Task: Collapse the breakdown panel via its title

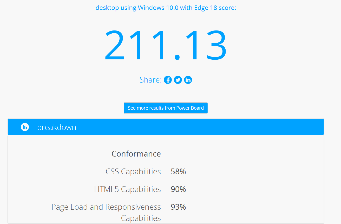Action: tap(57, 127)
